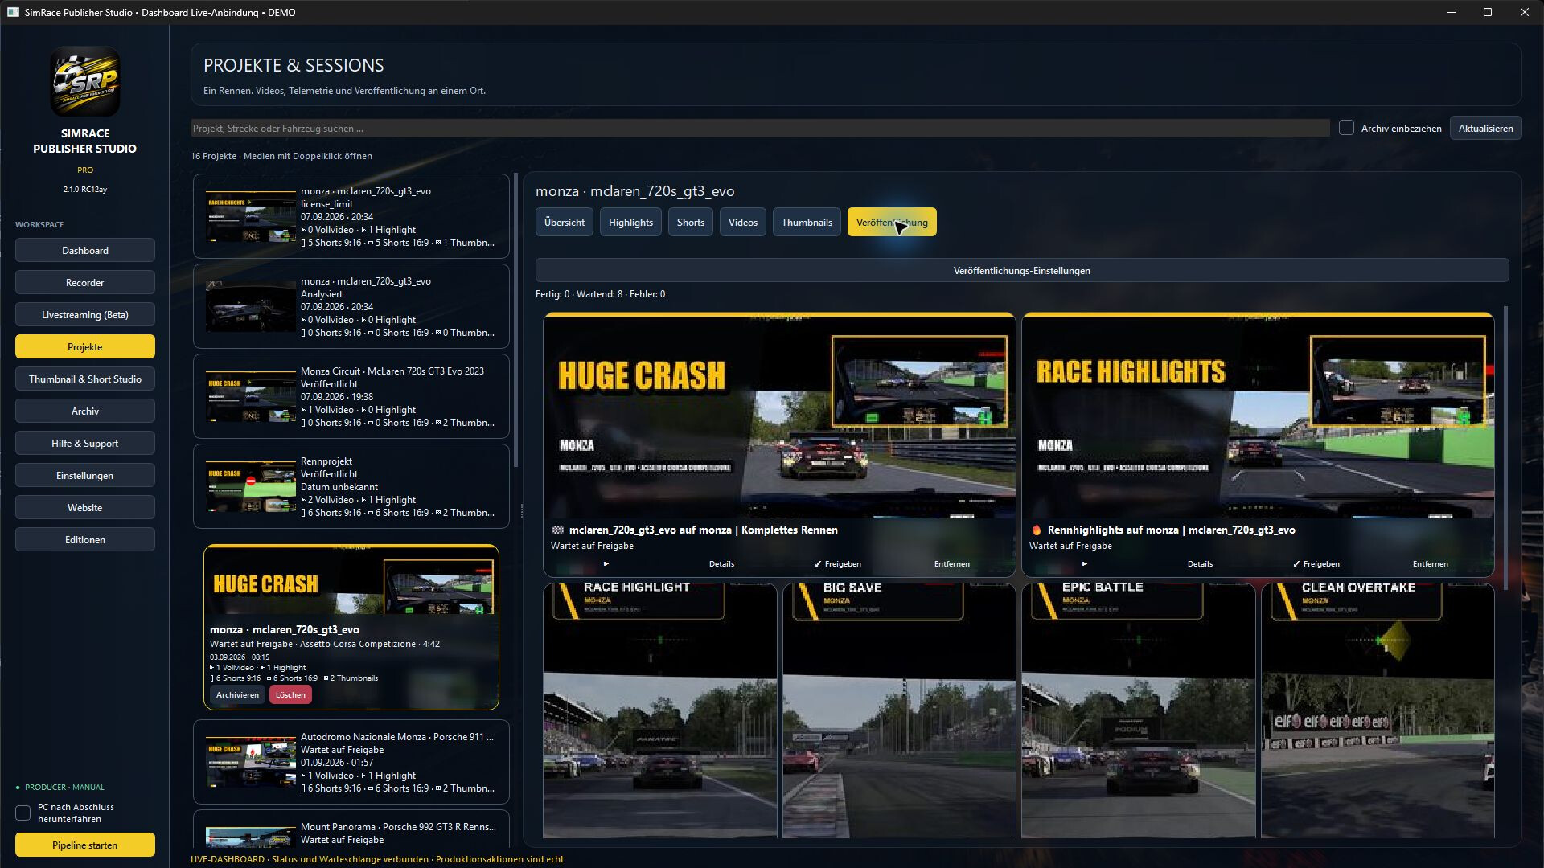Switch to the Übersicht tab
The width and height of the screenshot is (1544, 868).
point(565,222)
